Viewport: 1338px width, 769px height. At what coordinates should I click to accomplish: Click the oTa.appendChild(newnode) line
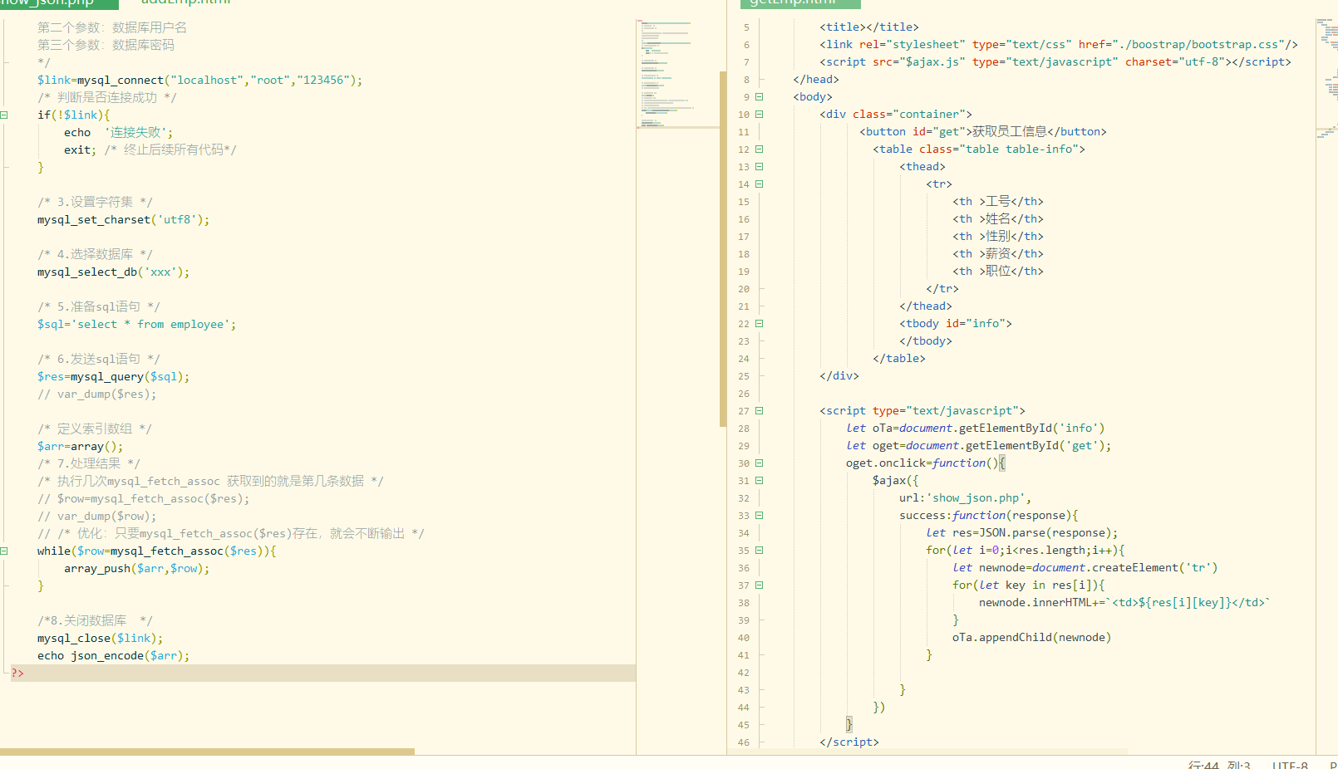[1032, 638]
